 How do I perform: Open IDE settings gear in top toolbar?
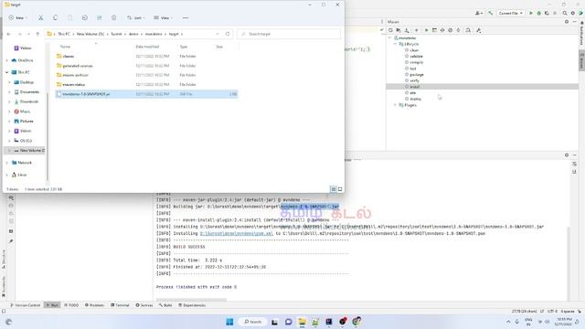coord(573,13)
